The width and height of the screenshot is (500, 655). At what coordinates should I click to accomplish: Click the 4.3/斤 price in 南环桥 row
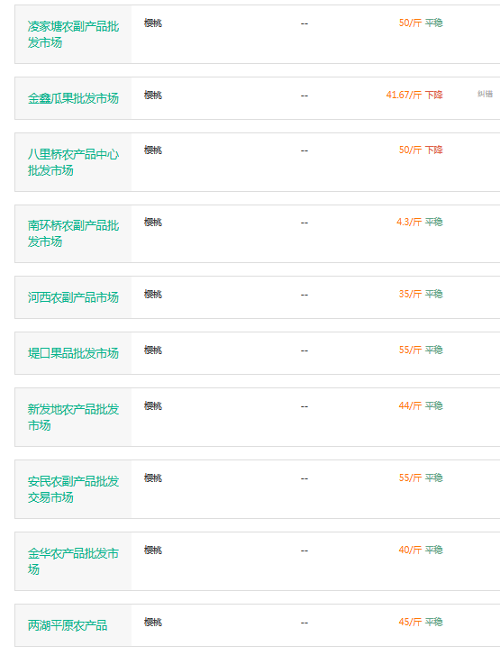click(x=409, y=222)
